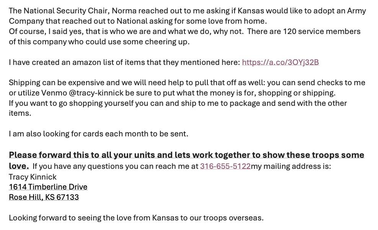Click the 1614 Timberline Drive address
Screen dimensions: 378x230
(48, 187)
